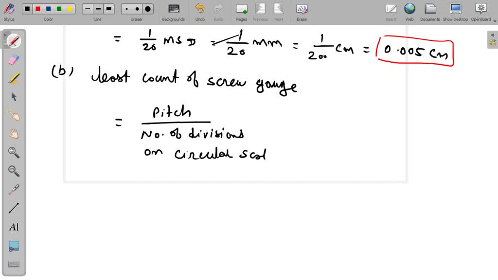The height and width of the screenshot is (280, 498).
Task: Activate the Laser pointer tool
Action: 13,190
